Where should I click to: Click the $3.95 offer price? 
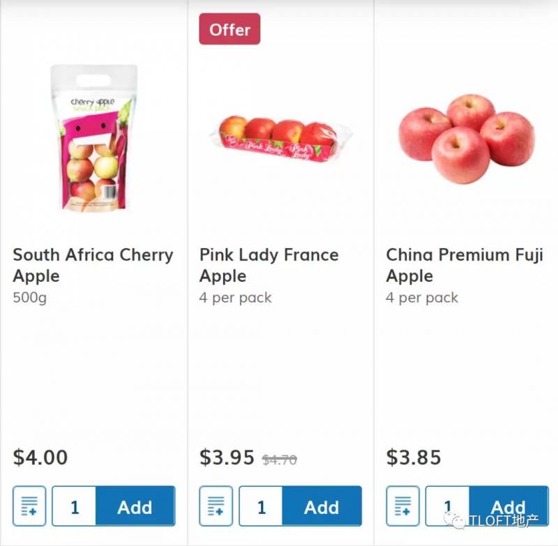(227, 457)
